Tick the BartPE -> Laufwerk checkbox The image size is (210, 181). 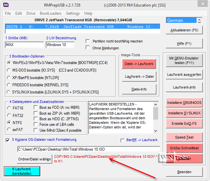click(x=122, y=140)
